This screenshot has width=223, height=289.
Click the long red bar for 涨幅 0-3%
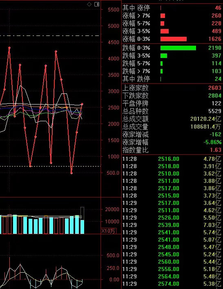click(x=174, y=39)
